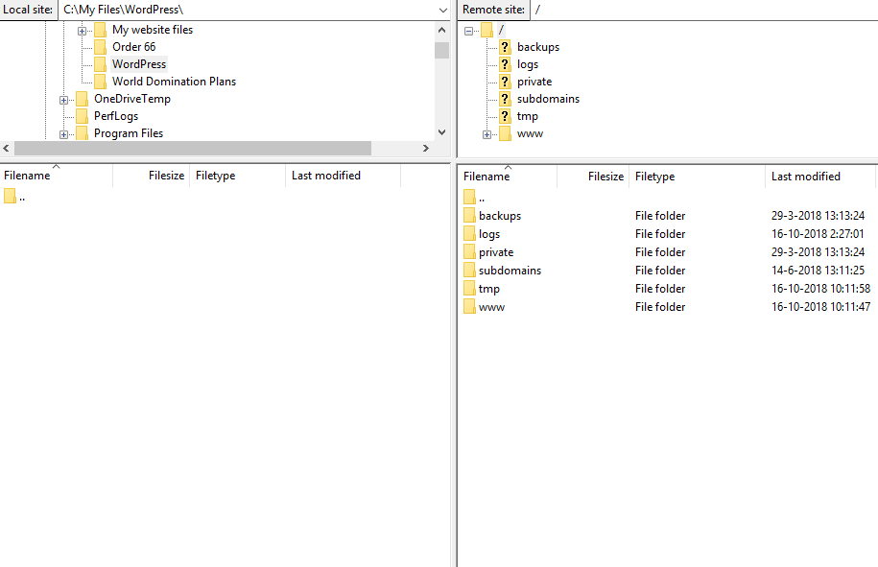
Task: Click the local tree horizontal scrollbar thumb
Action: [x=193, y=149]
